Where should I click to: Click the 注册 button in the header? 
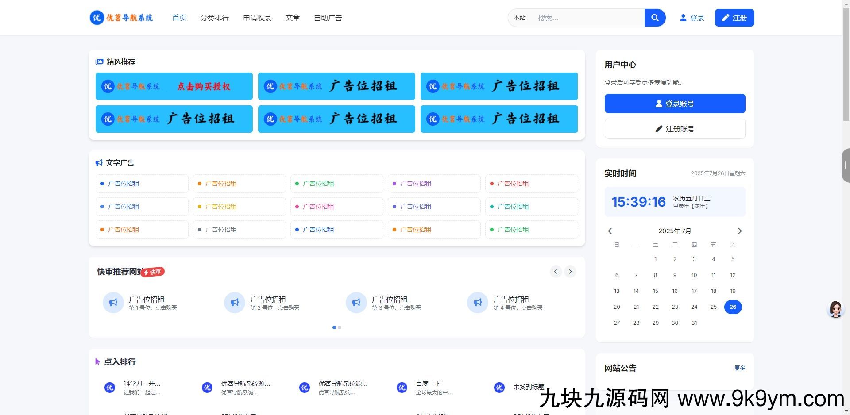[734, 18]
